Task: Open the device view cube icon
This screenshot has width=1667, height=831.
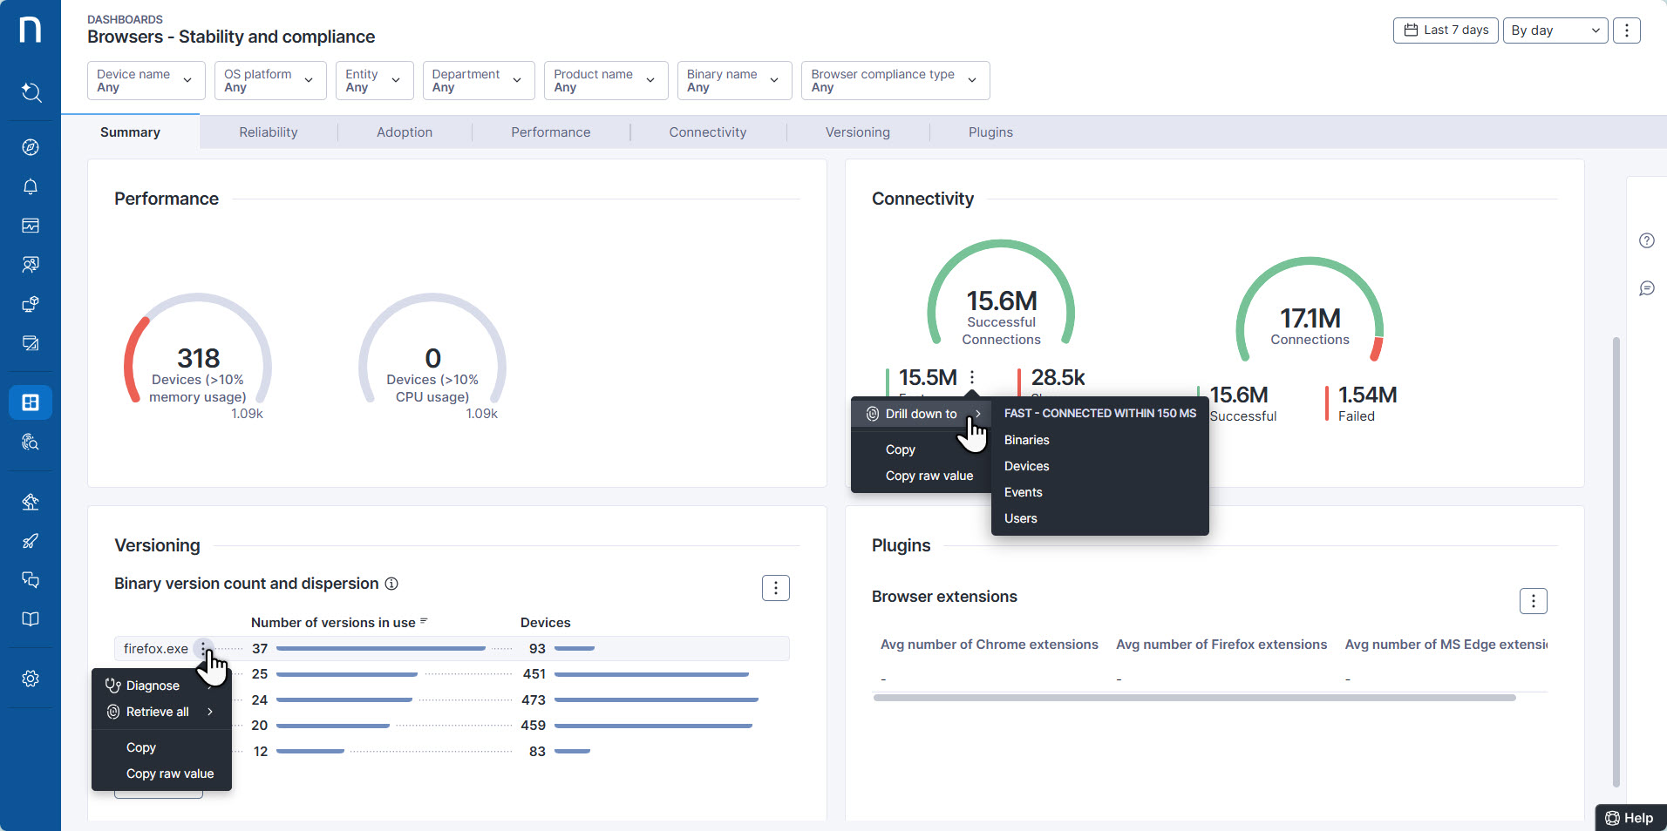Action: tap(31, 304)
